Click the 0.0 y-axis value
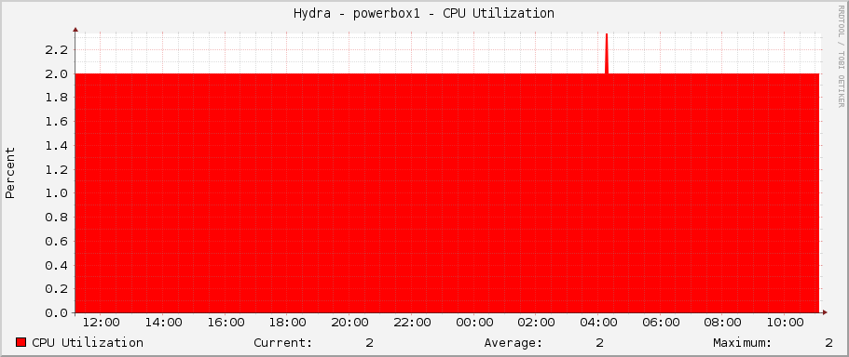 (56, 312)
